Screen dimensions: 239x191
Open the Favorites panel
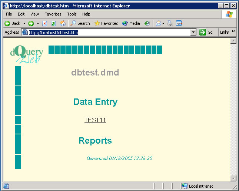106,23
